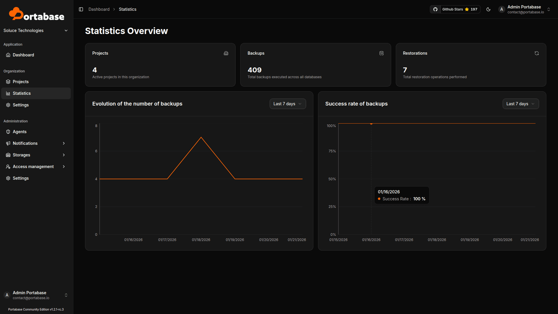Click contact@portabase.io in the sidebar footer
558x314 pixels.
point(31,298)
